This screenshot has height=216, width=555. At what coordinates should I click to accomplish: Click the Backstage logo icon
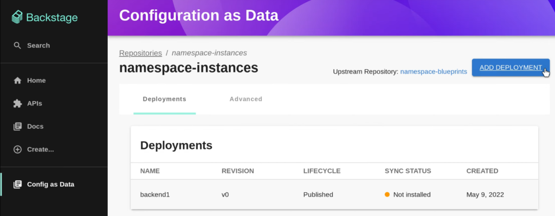click(17, 17)
